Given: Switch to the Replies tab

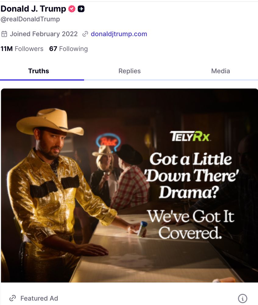Looking at the screenshot, I should point(129,71).
